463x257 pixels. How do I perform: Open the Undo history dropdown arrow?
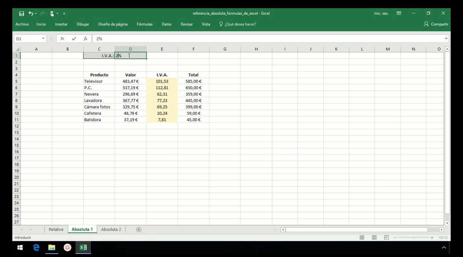coord(36,14)
